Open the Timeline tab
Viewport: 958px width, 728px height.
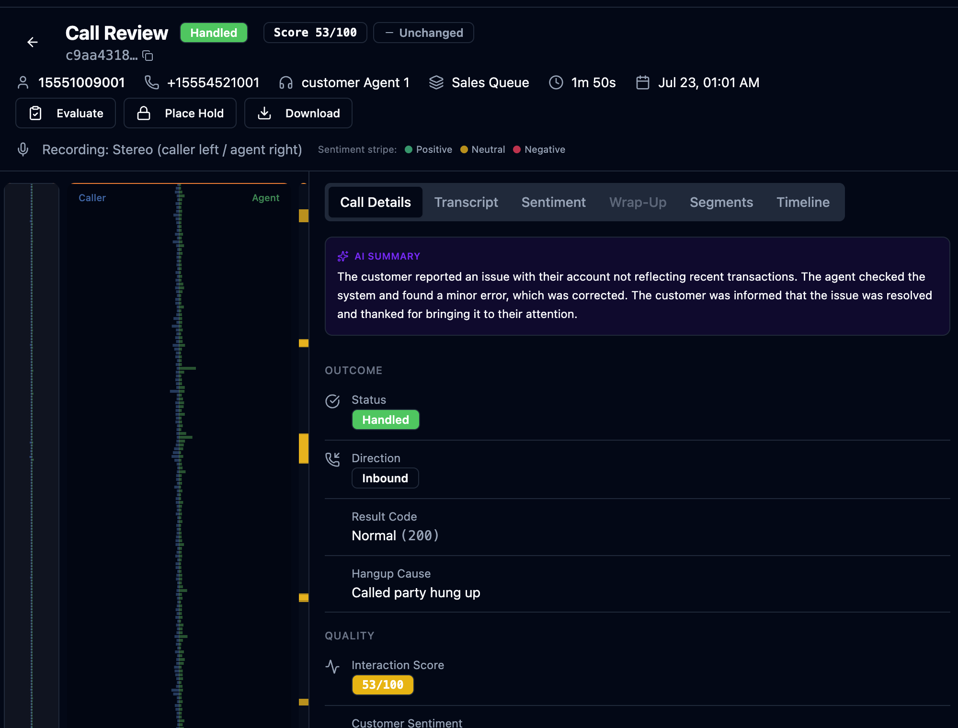pos(803,202)
